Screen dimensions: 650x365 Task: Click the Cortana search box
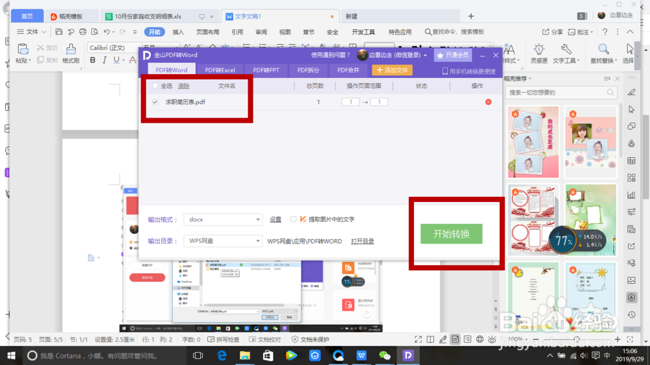(103, 355)
